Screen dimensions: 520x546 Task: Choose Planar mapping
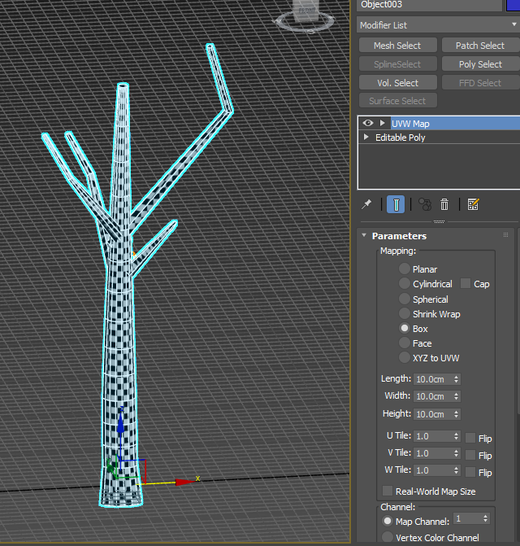pyautogui.click(x=405, y=269)
